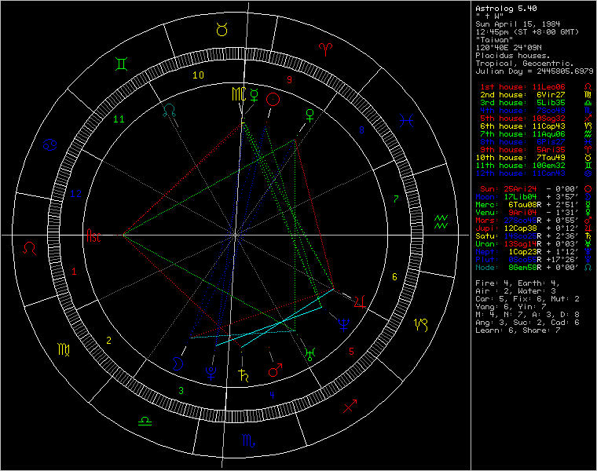Click the Capricorn glyph in the zodiac wheel
The width and height of the screenshot is (597, 471).
point(421,324)
